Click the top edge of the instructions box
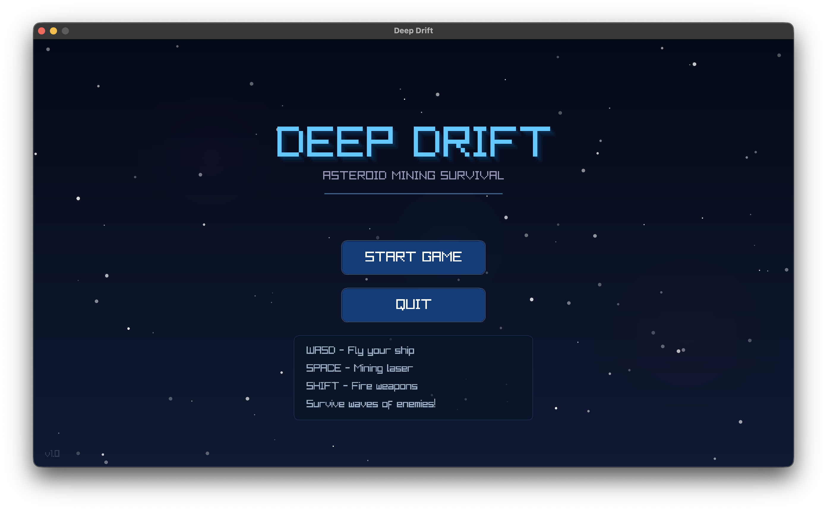827x511 pixels. [413, 336]
